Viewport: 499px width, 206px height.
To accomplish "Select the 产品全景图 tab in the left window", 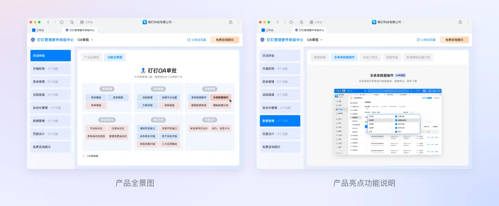I will [91, 57].
